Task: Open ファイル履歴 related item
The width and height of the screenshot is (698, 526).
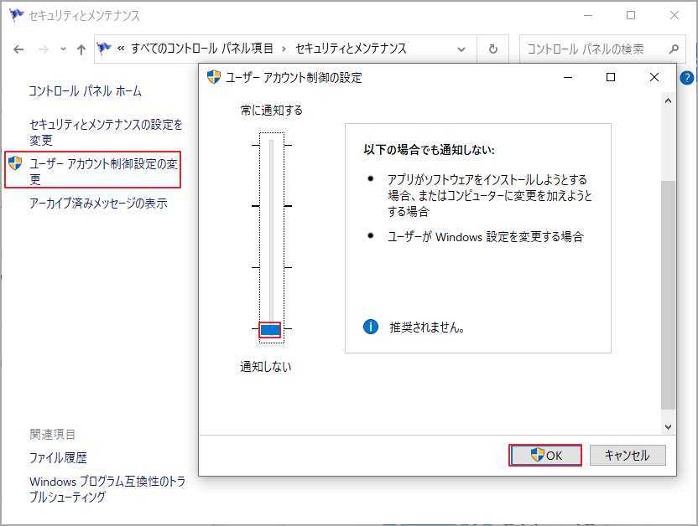Action: (x=58, y=457)
